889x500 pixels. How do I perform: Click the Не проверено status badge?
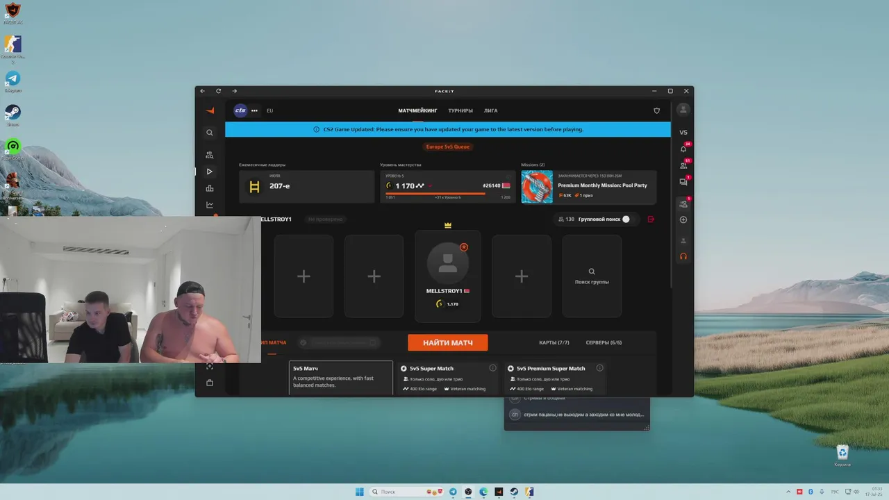click(326, 219)
